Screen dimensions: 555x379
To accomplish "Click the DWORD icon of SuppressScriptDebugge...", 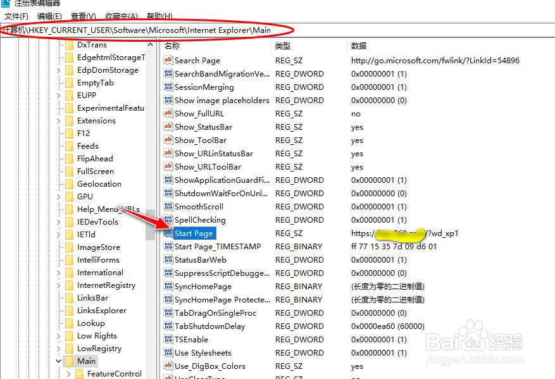I will click(168, 273).
